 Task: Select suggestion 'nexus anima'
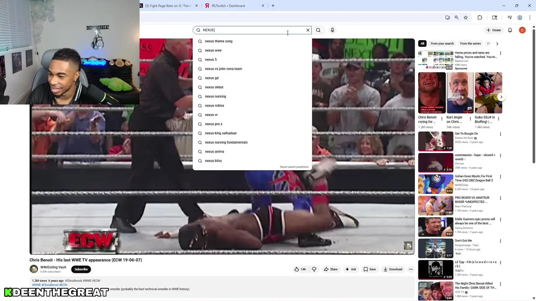point(252,151)
